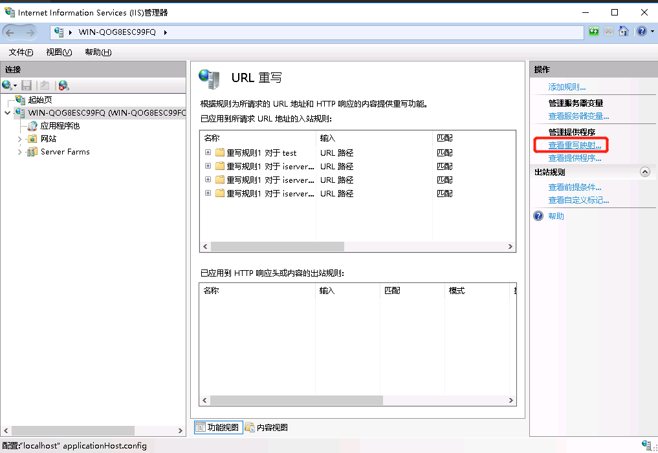Viewport: 658px width, 453px height.
Task: Click the stop loading icon
Action: coord(608,32)
